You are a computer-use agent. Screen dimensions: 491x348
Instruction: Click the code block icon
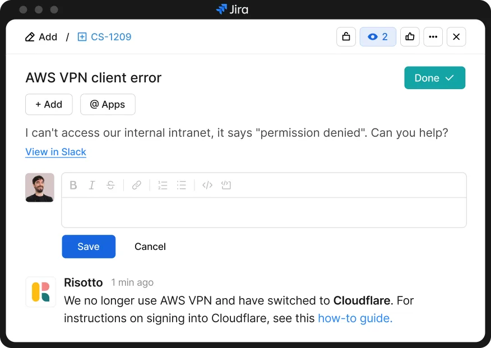(x=226, y=185)
